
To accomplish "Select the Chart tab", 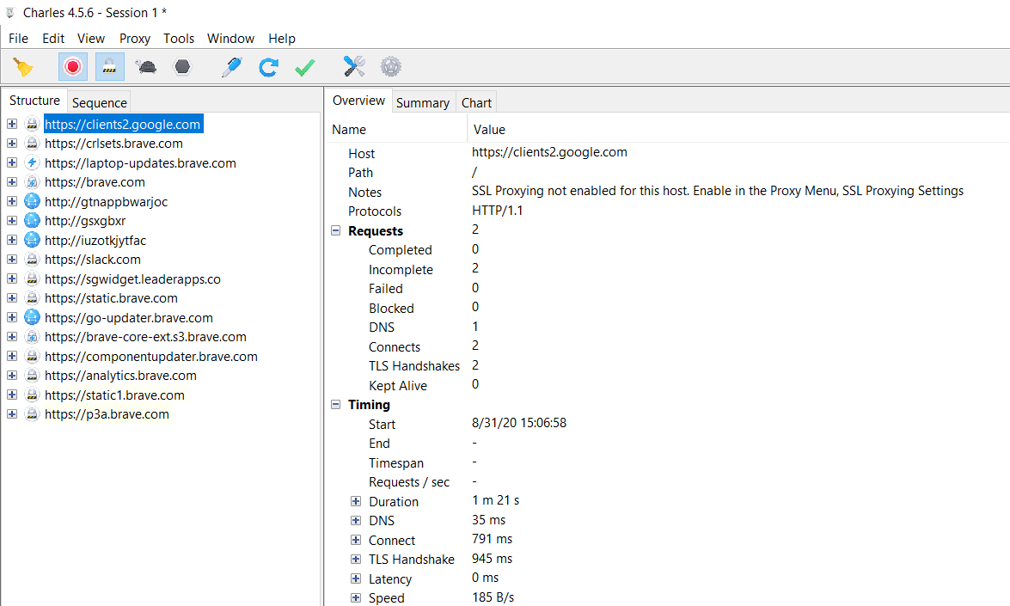I will tap(476, 103).
